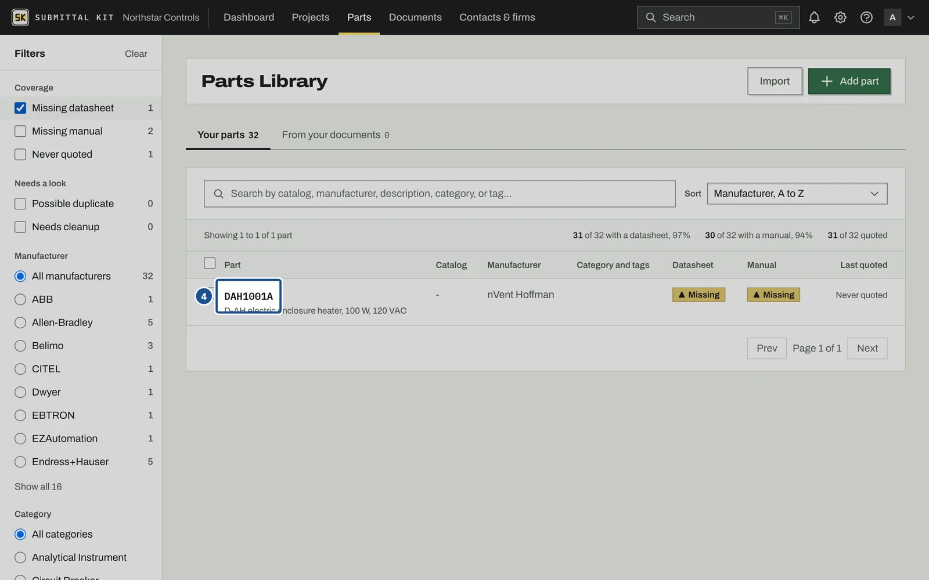The image size is (929, 580).
Task: Select Allen-Bradley manufacturer radio
Action: pyautogui.click(x=20, y=322)
